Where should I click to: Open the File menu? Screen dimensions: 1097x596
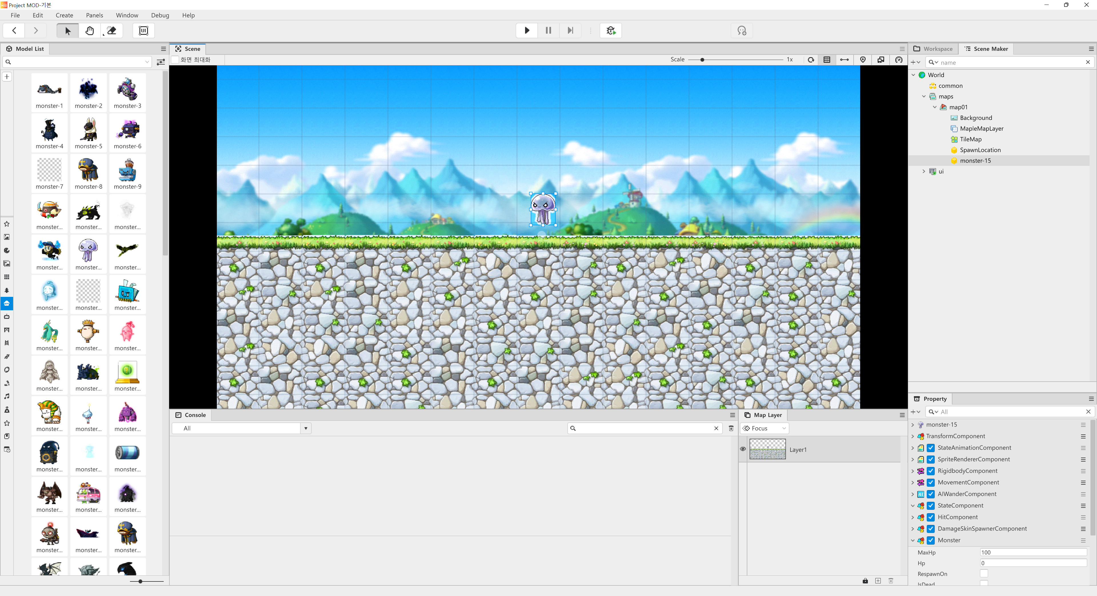tap(15, 15)
